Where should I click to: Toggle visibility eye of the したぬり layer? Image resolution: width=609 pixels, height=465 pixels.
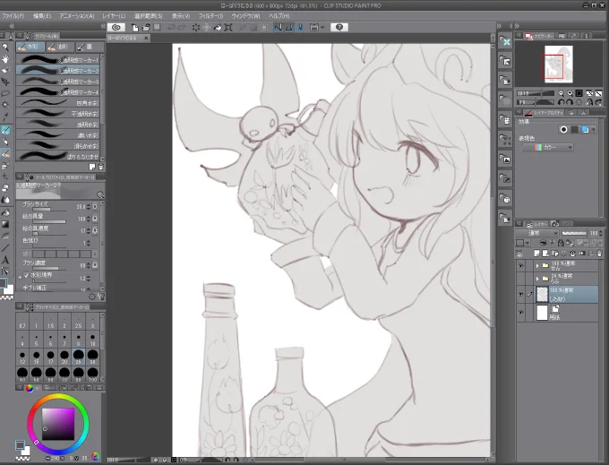(520, 295)
